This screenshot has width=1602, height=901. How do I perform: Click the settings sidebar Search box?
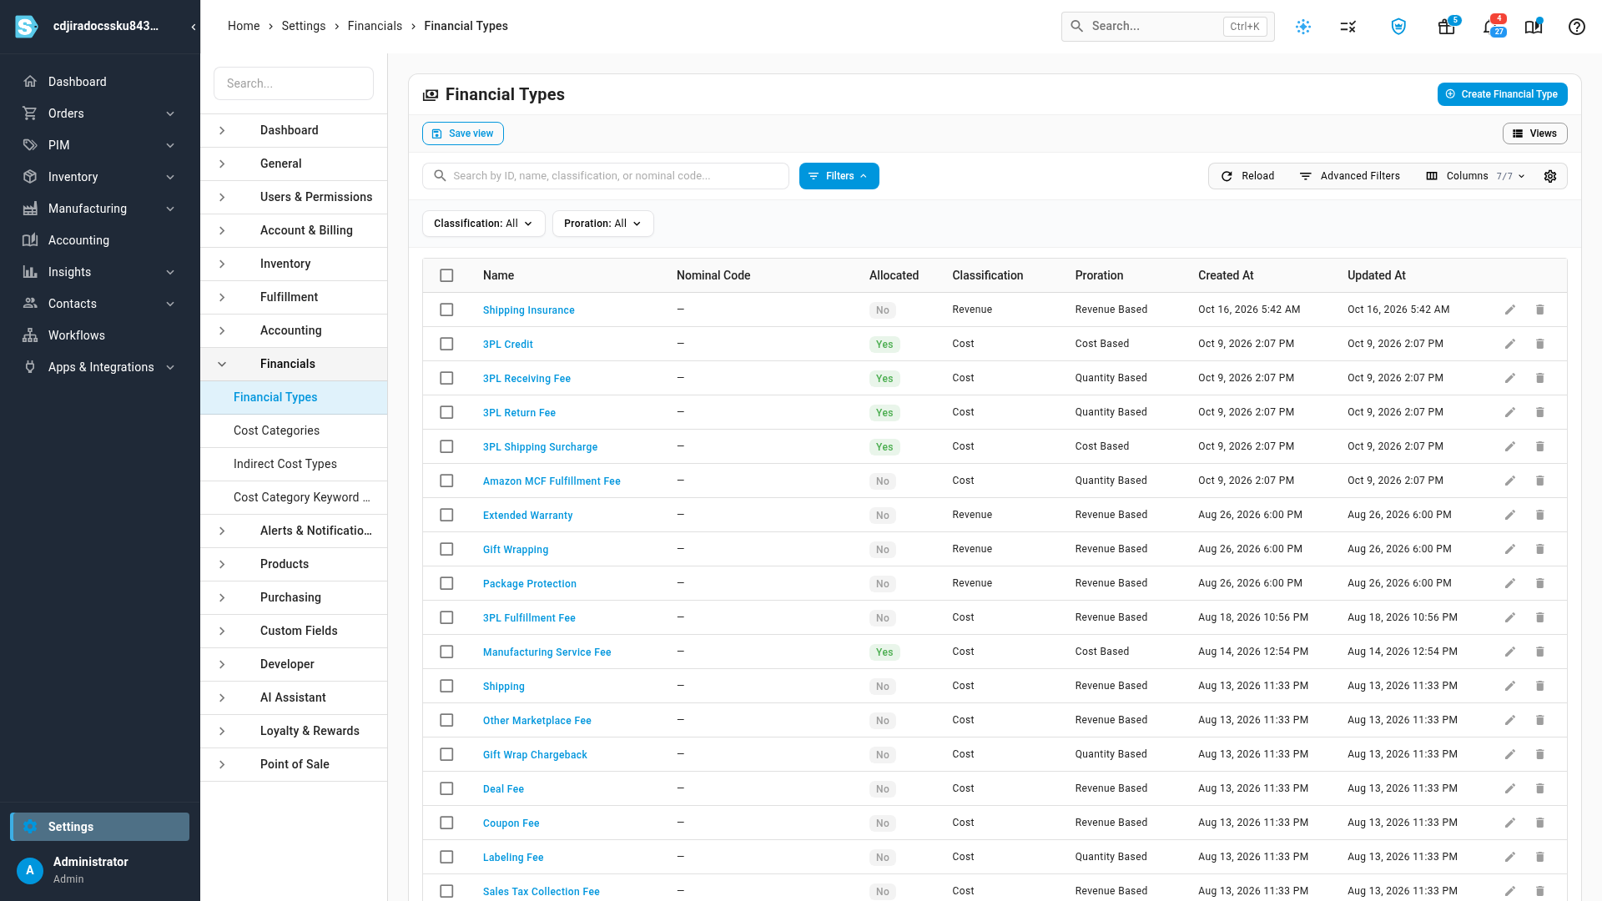294,83
